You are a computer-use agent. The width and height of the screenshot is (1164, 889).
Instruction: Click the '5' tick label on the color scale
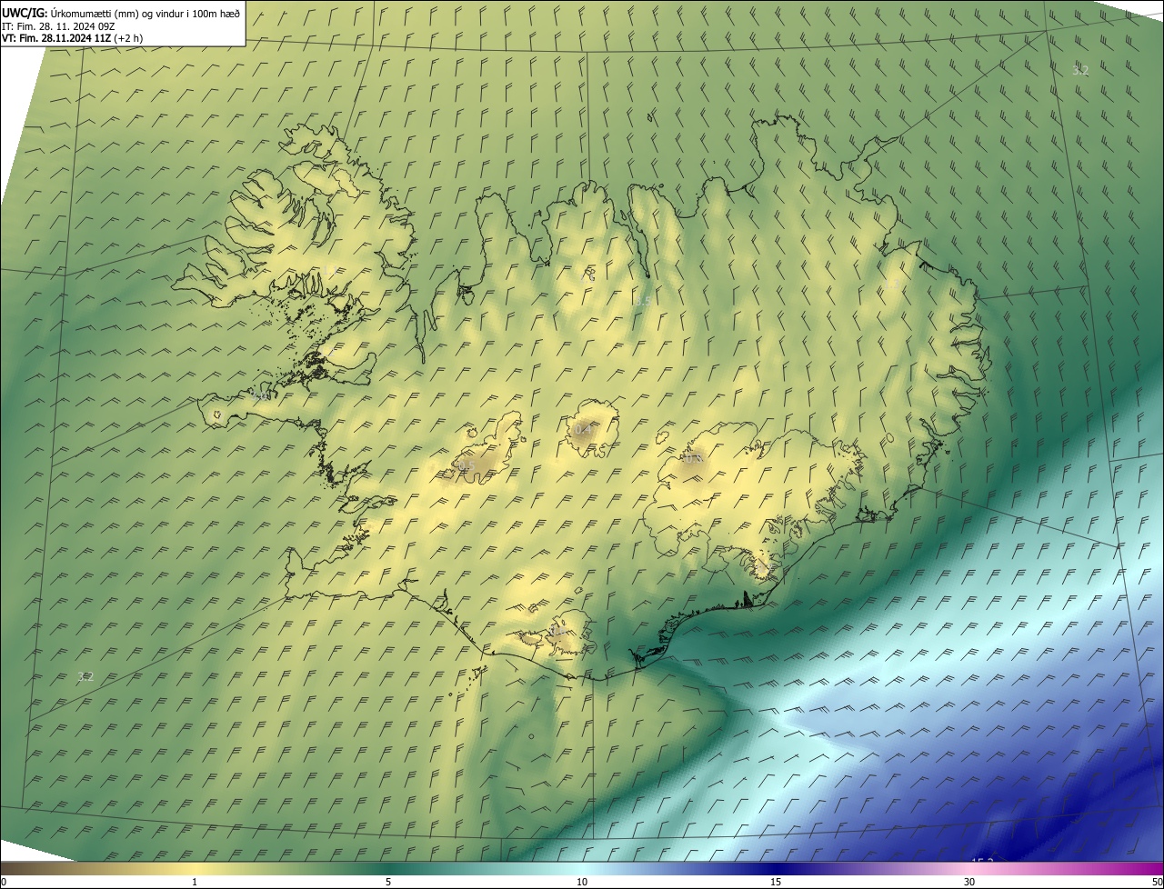(388, 882)
